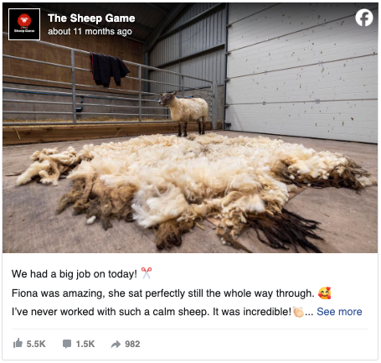Viewport: 381px width, 363px height.
Task: Click the smiling hearts emoji
Action: coord(325,293)
